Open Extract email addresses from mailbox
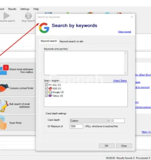This screenshot has width=151, height=160. coord(18,71)
